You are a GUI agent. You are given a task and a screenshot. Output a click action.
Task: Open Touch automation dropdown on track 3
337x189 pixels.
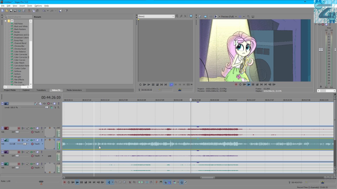42,144
